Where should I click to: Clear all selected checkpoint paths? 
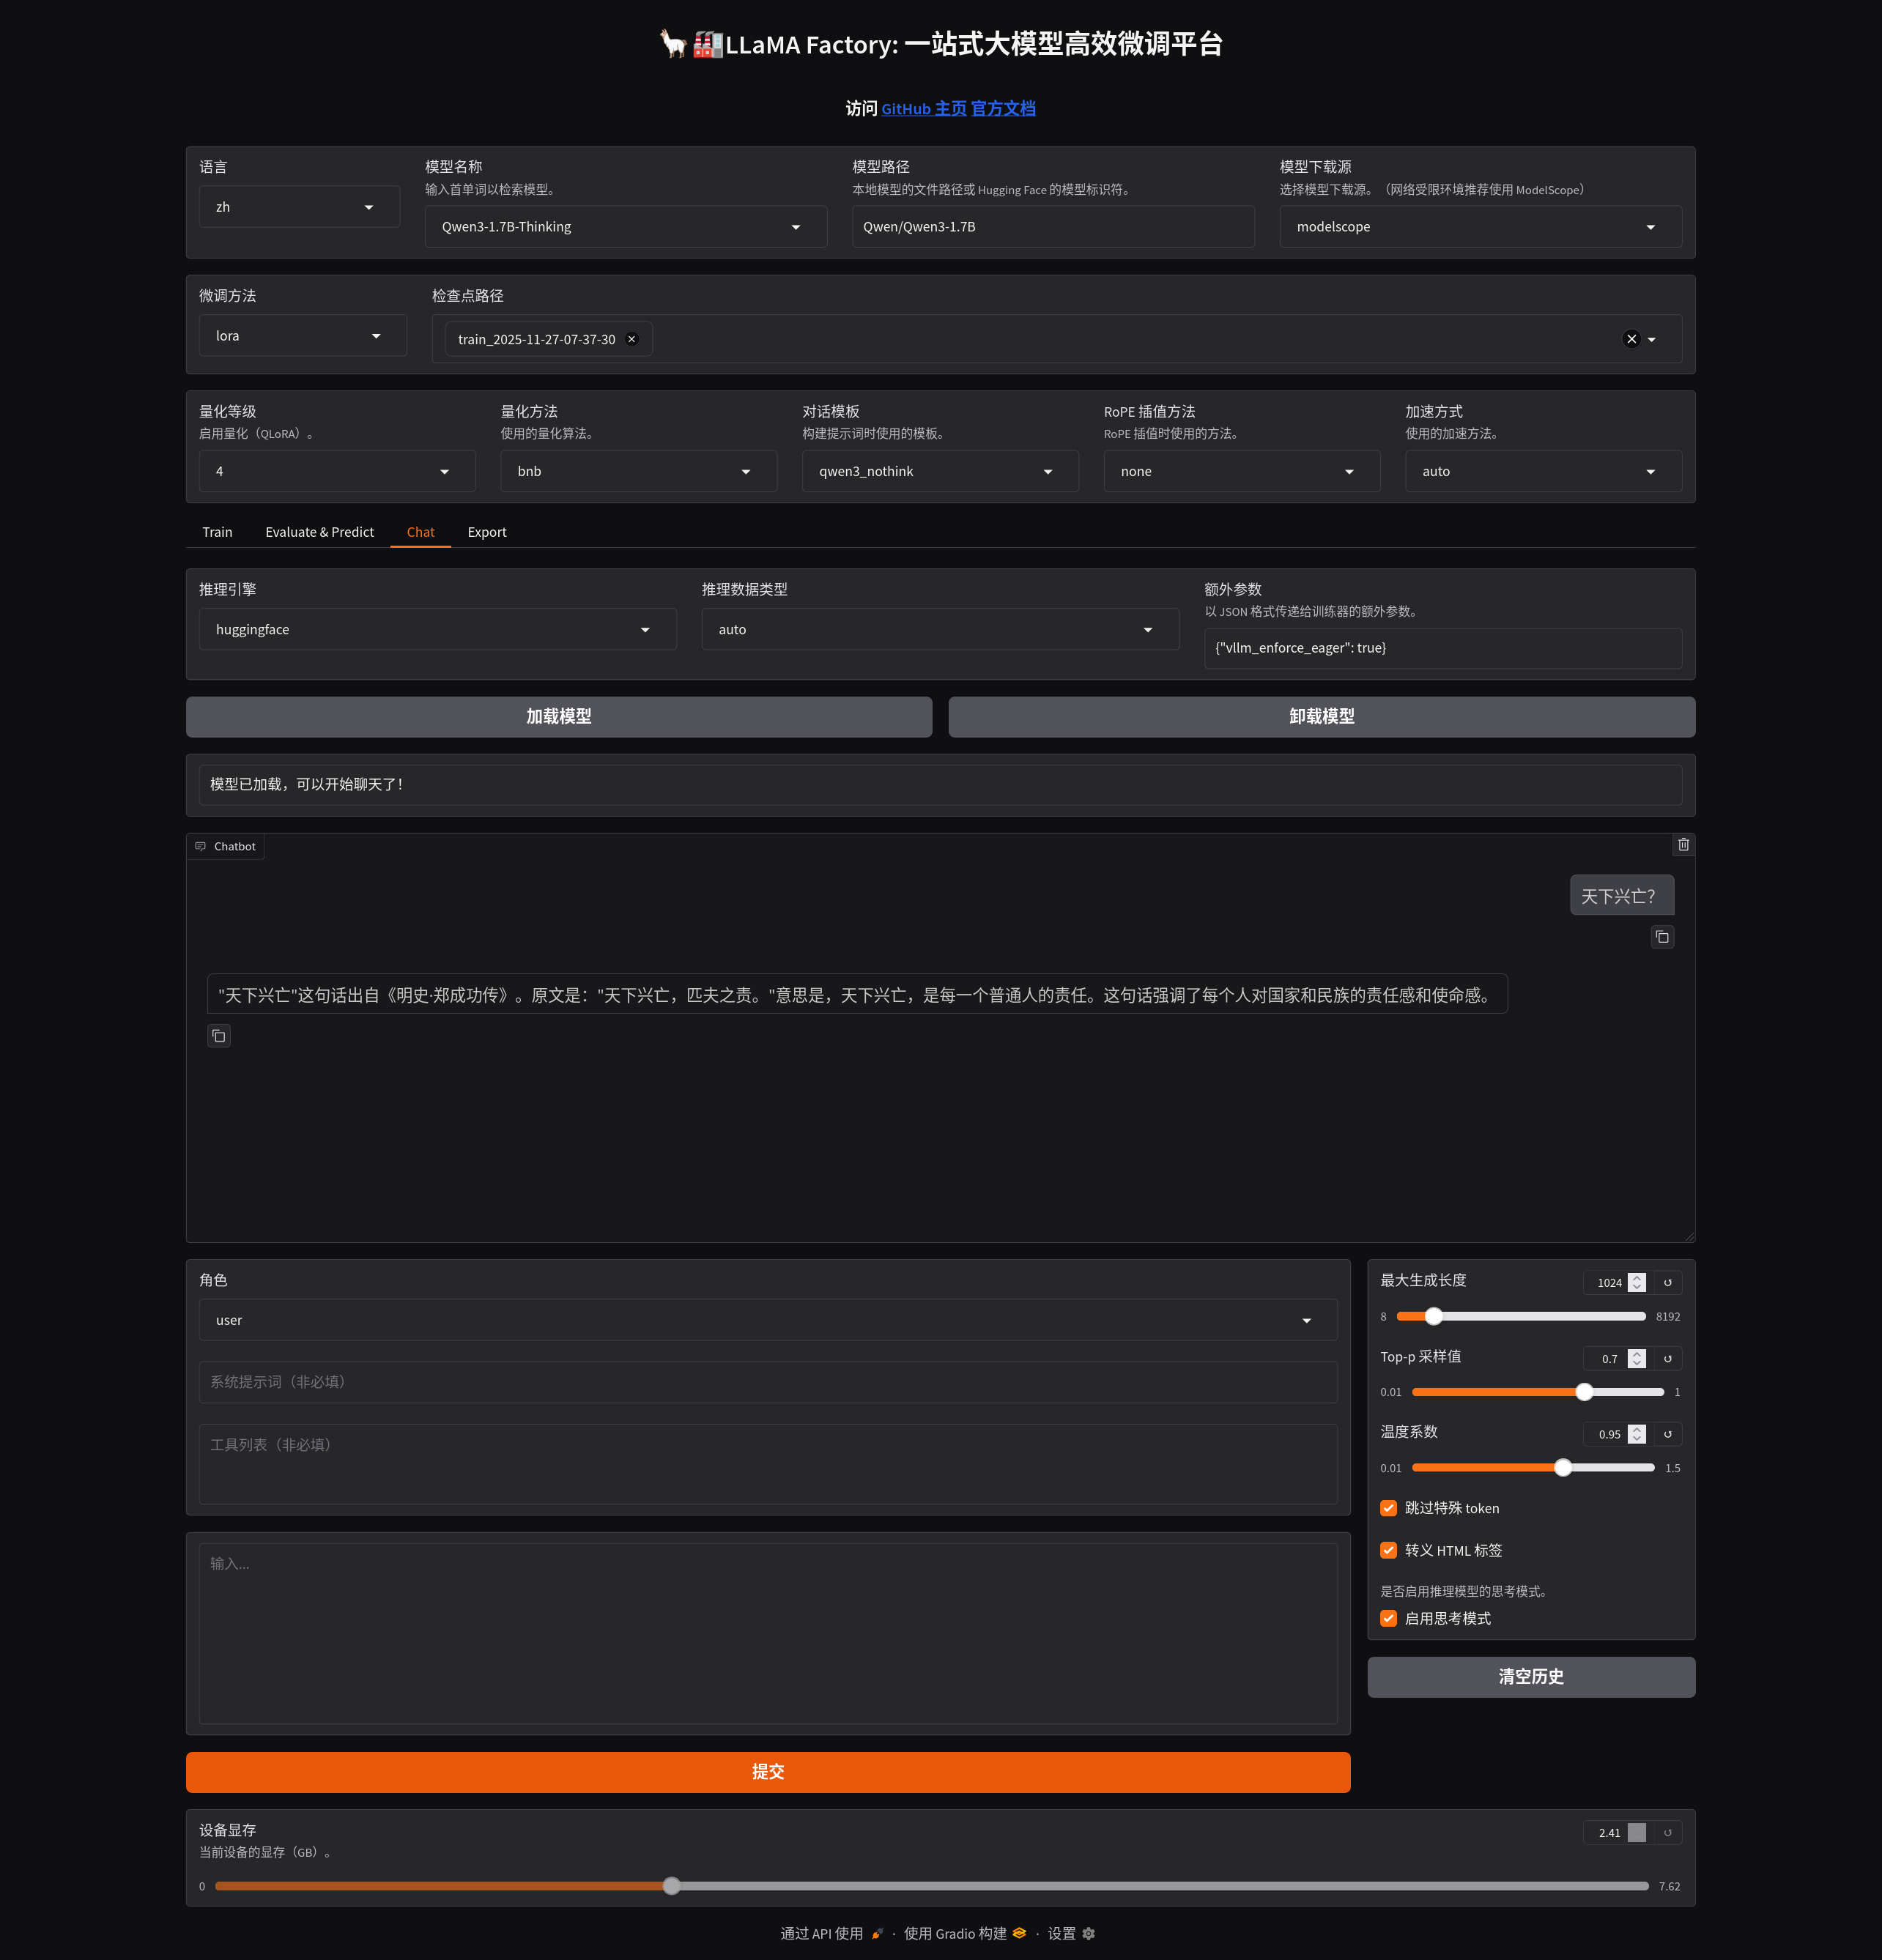pyautogui.click(x=1631, y=339)
